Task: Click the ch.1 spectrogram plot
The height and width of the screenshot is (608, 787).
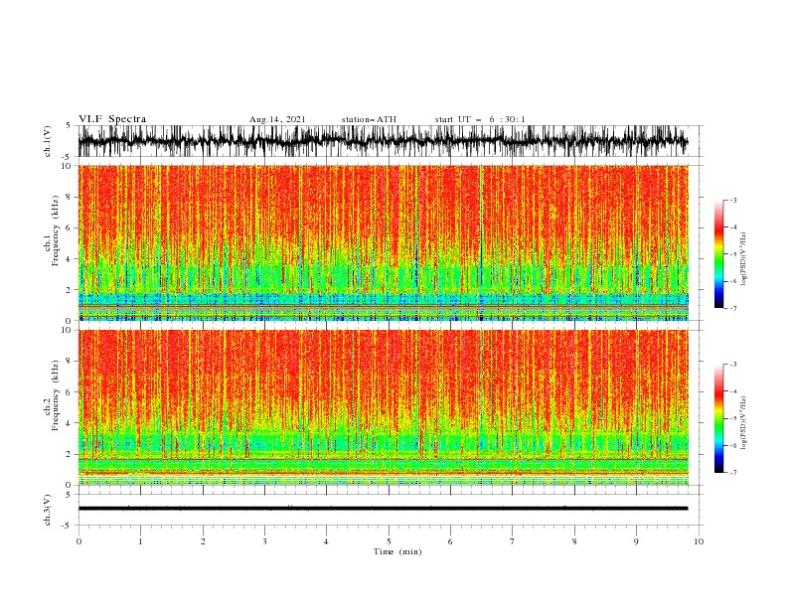Action: tap(384, 242)
